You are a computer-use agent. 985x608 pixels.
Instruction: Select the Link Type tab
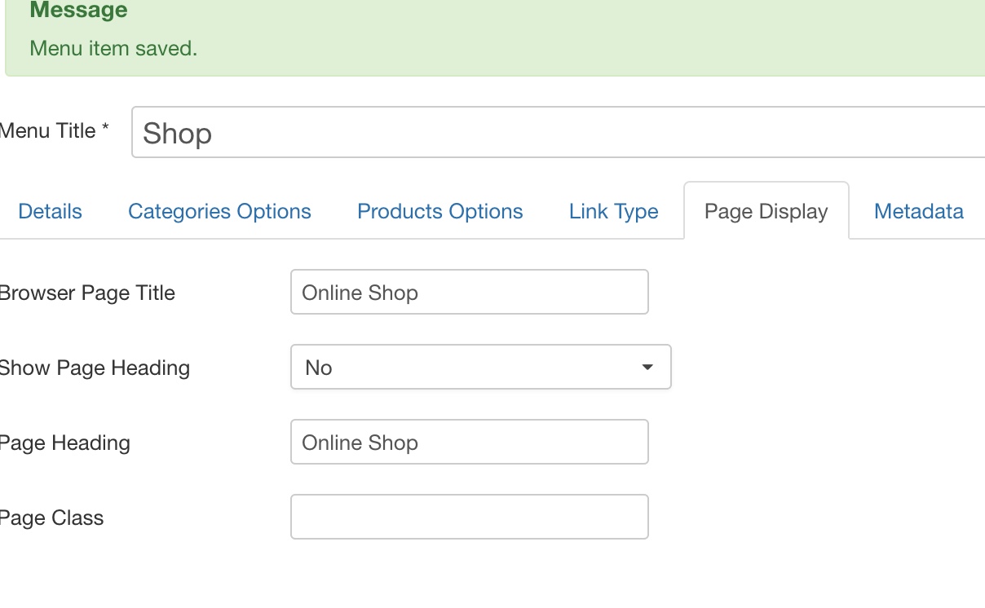(x=613, y=212)
